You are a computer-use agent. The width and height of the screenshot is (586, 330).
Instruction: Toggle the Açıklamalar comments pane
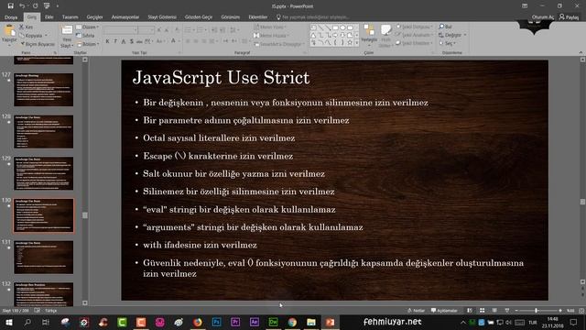coord(444,311)
